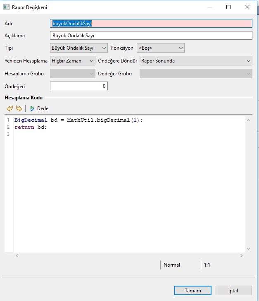Open the Tipi dropdown

click(78, 48)
